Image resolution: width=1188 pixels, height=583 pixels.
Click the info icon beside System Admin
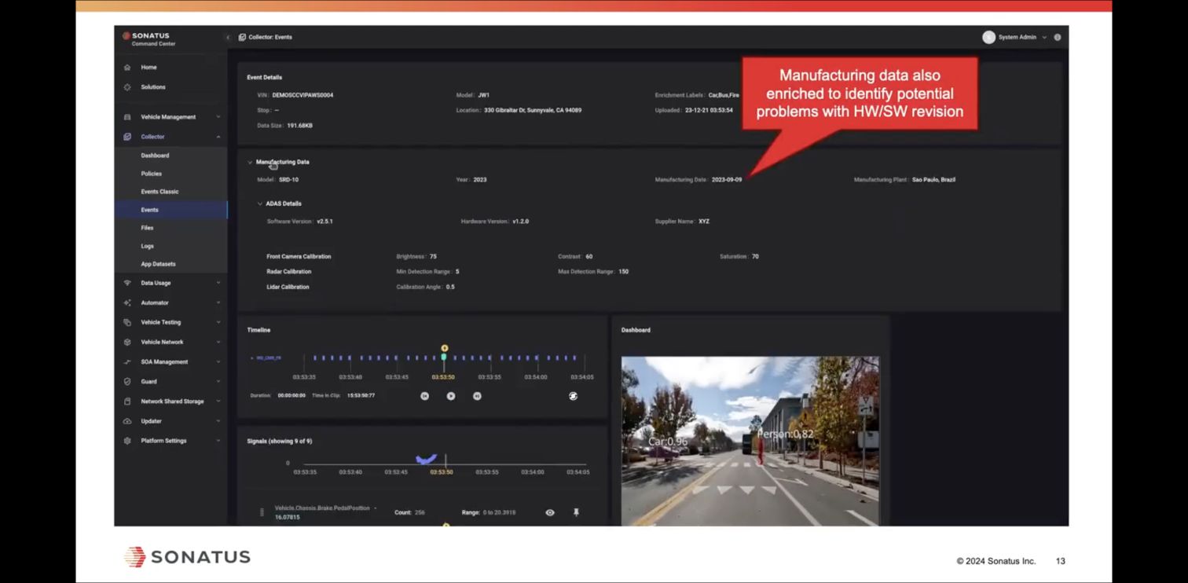point(1058,37)
